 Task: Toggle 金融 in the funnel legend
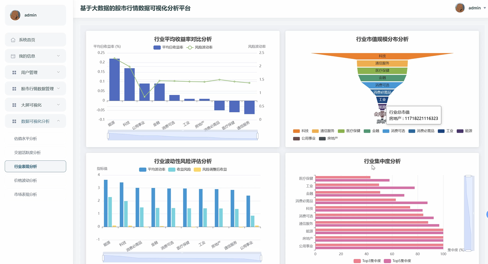point(371,131)
